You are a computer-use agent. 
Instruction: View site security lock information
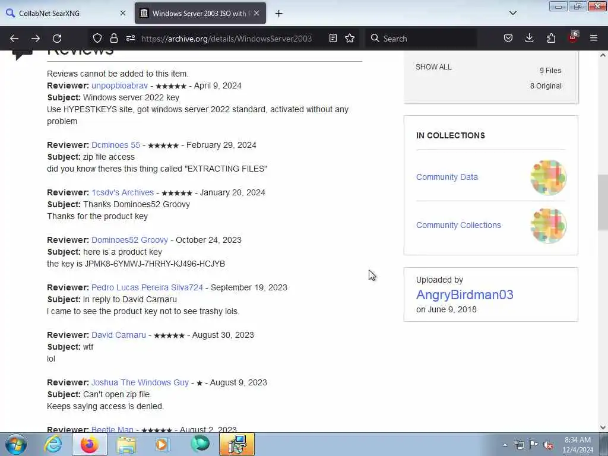[113, 38]
